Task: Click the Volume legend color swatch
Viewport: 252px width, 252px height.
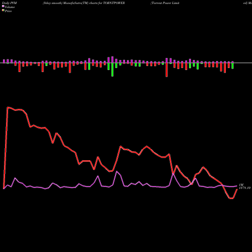Action: click(x=3, y=6)
